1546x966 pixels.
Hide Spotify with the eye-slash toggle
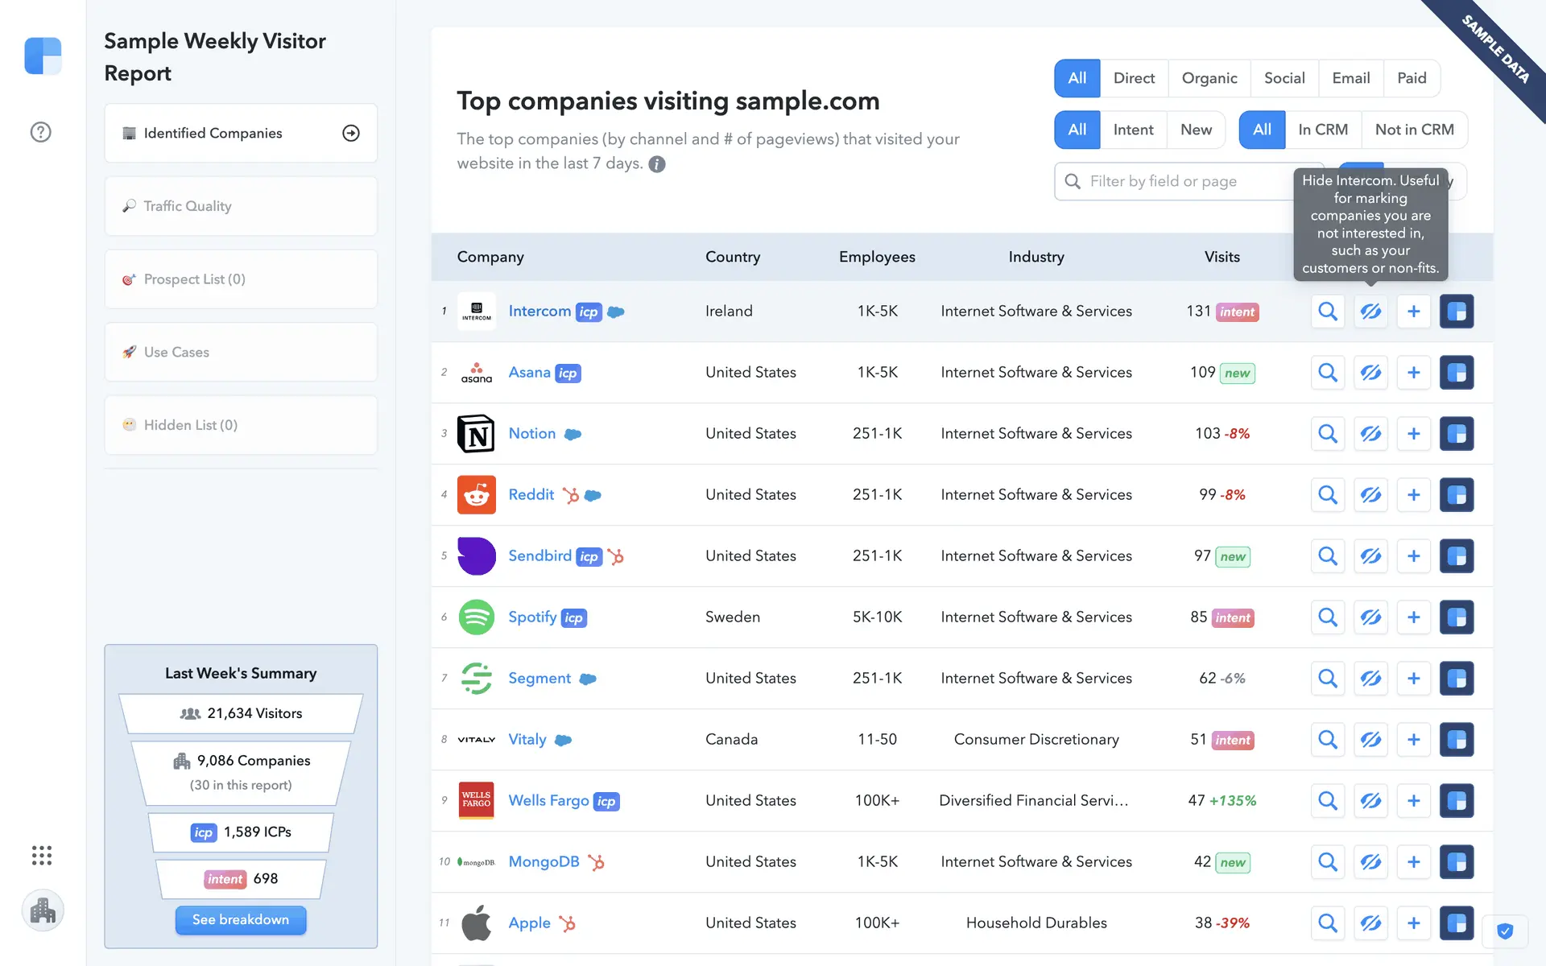[x=1370, y=617]
